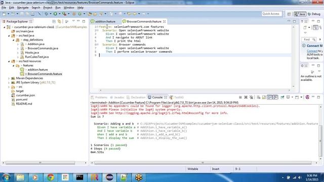This screenshot has width=324, height=182.
Task: Open the Run button dropdown arrow
Action: click(60, 14)
